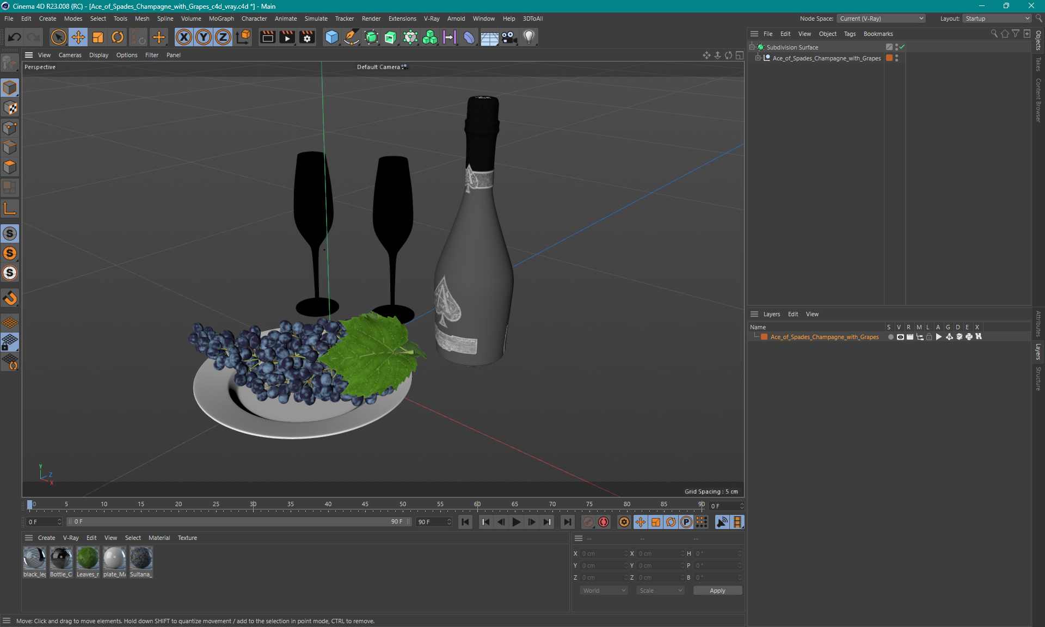This screenshot has height=627, width=1045.
Task: Select the Rotate tool
Action: click(x=118, y=37)
